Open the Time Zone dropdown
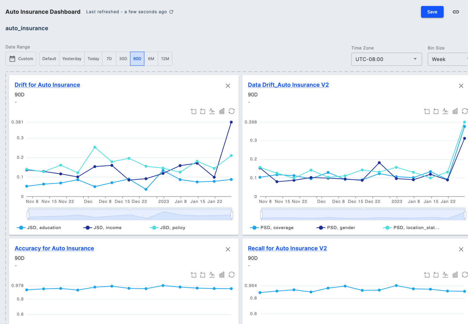Viewport: 468px width, 324px height. [386, 59]
